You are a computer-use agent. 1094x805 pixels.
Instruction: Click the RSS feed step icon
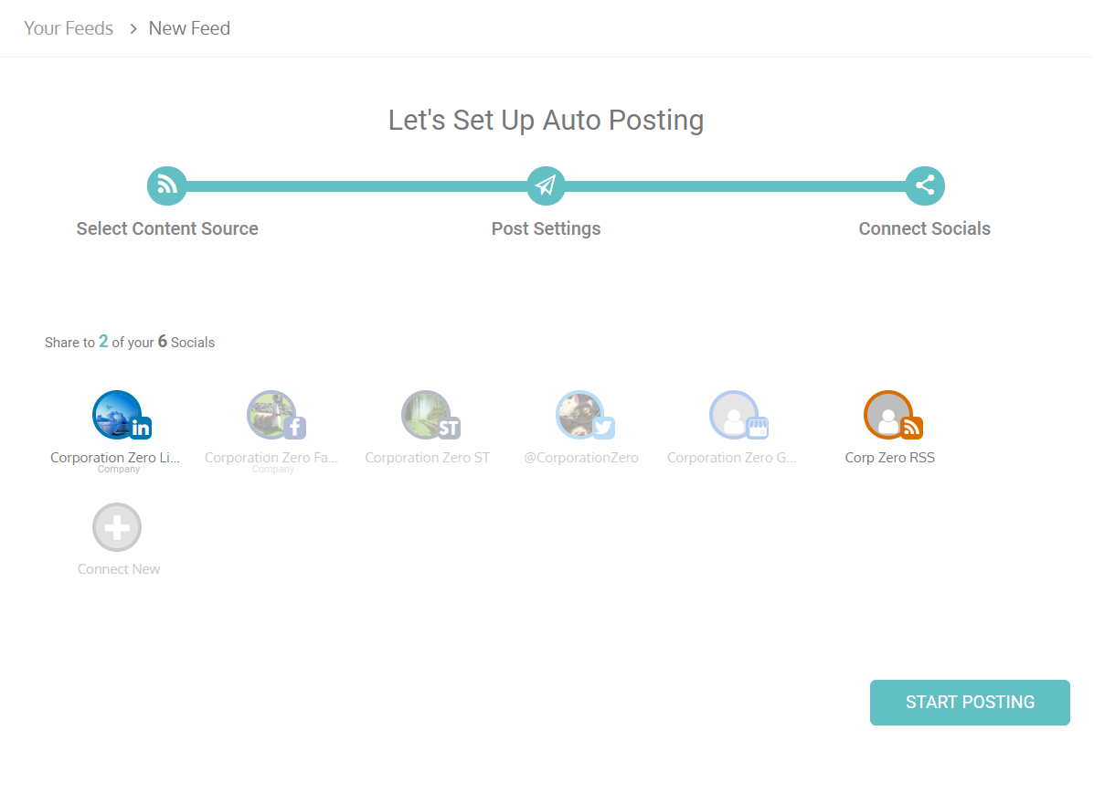pos(166,185)
